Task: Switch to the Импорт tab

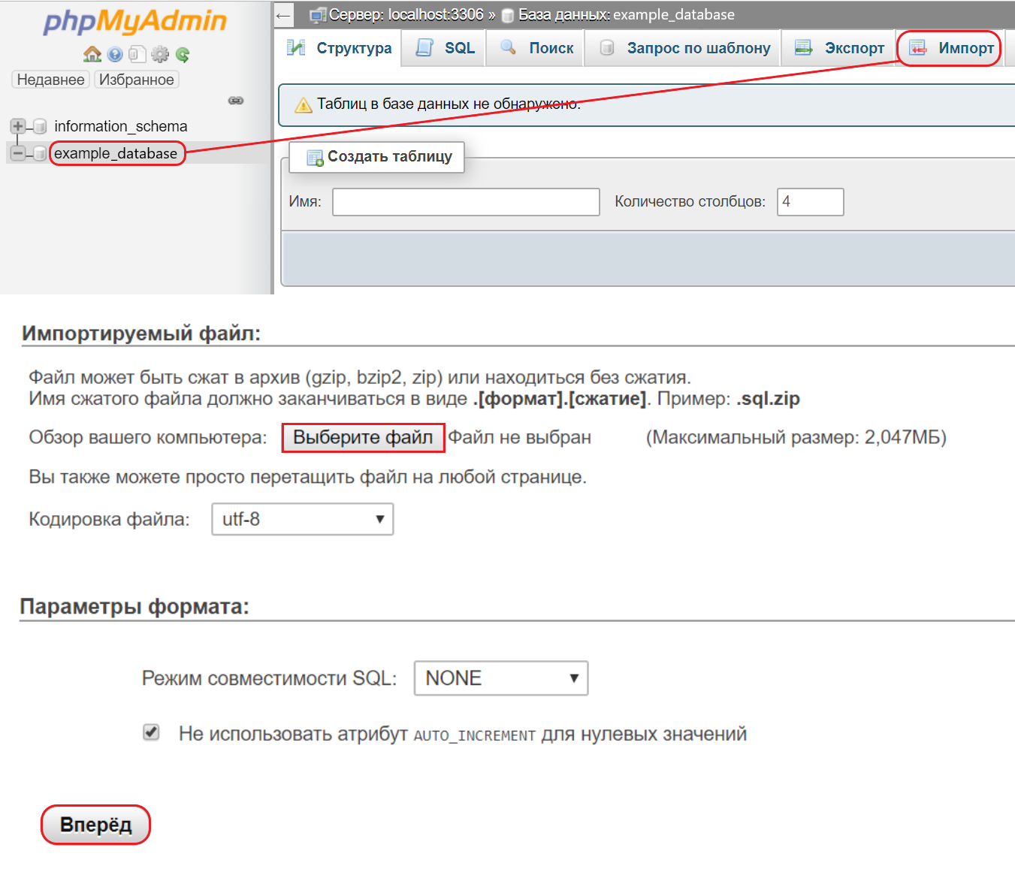Action: point(951,48)
